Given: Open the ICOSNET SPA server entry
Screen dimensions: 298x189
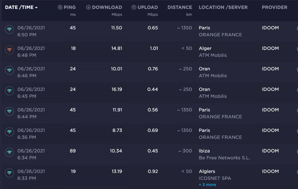Looking at the screenshot, I should [215, 178].
